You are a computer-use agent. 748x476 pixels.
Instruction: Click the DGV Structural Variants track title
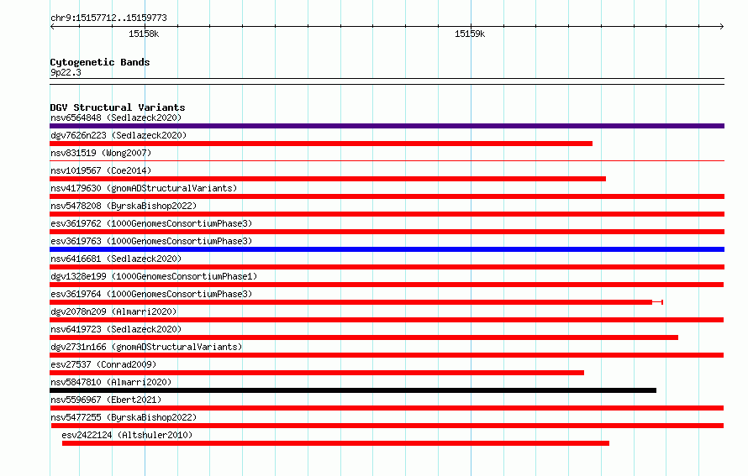tap(118, 107)
